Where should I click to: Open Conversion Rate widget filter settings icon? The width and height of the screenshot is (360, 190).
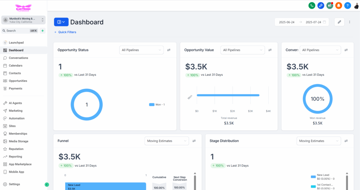click(x=346, y=50)
